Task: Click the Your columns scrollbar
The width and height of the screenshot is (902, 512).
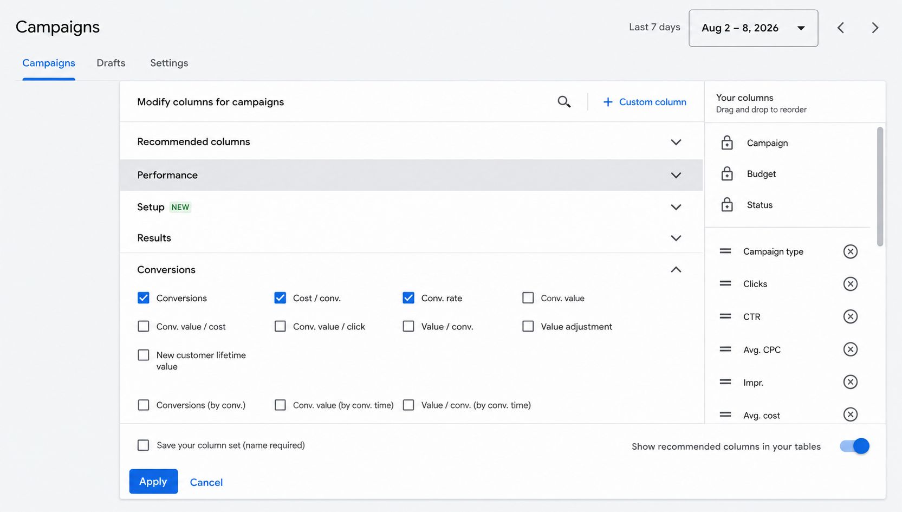Action: click(x=880, y=186)
